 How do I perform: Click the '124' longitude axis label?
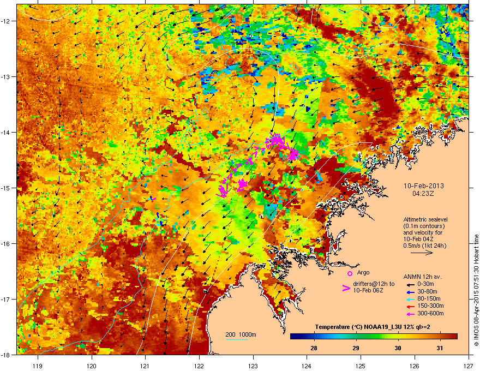307,366
